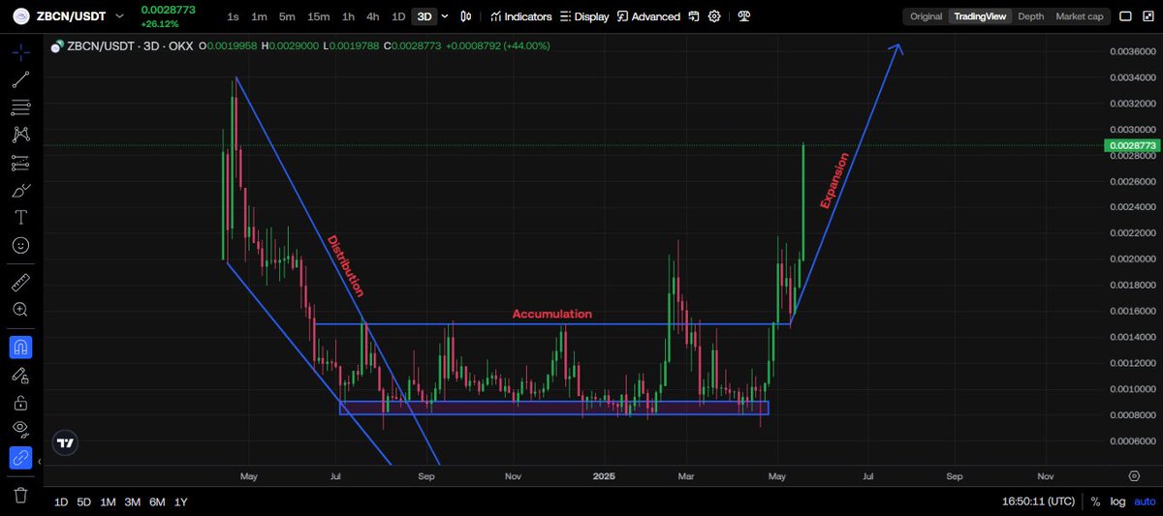Screen dimensions: 1163x516
Task: Select the 15m timeframe
Action: pos(318,16)
